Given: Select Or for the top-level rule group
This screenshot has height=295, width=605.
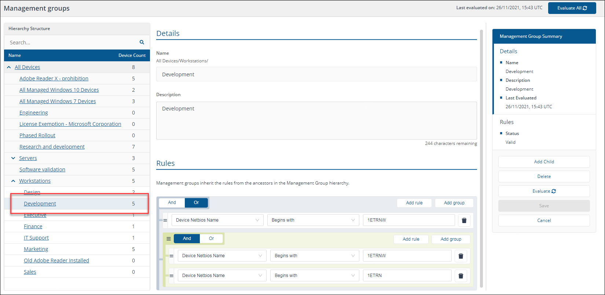Looking at the screenshot, I should coord(196,203).
